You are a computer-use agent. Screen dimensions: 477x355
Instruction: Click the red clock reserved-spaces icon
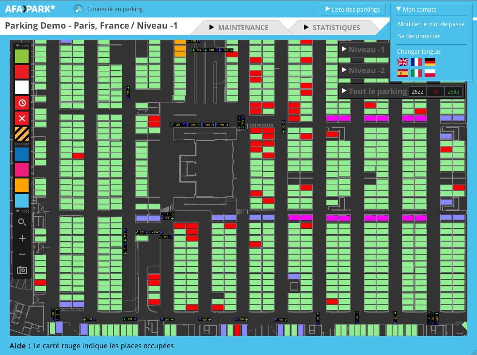[x=21, y=103]
